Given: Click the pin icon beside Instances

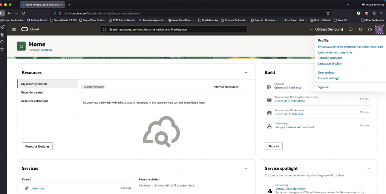Looking at the screenshot, I should [26, 188].
